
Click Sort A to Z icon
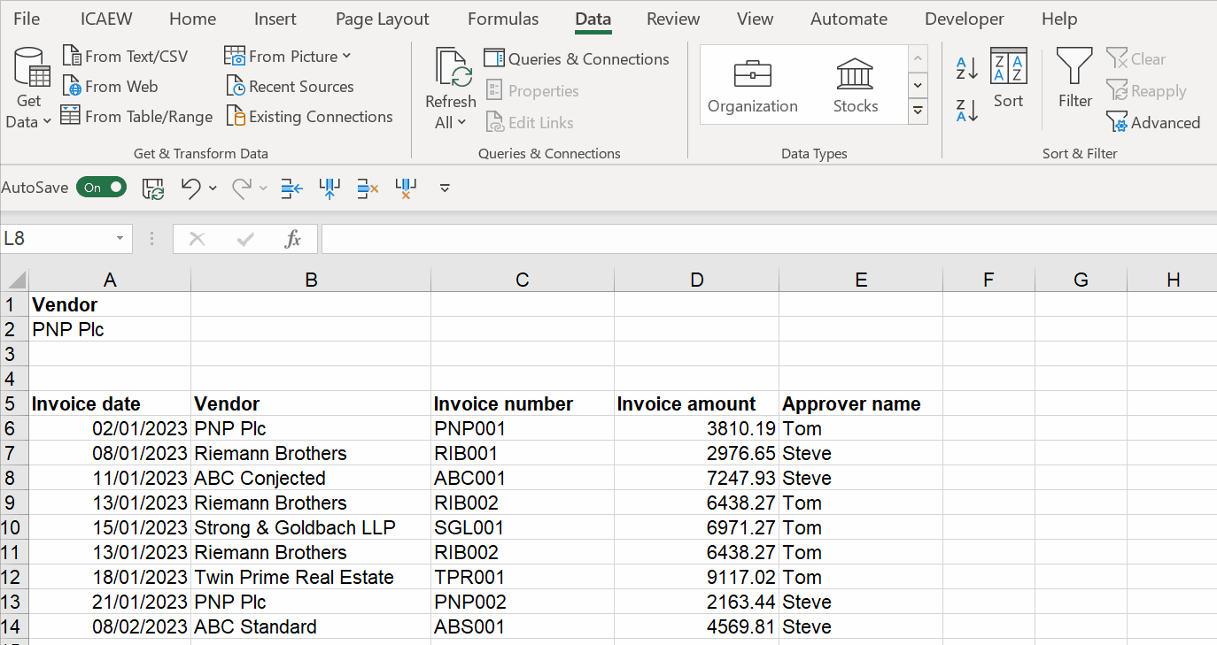click(x=966, y=68)
